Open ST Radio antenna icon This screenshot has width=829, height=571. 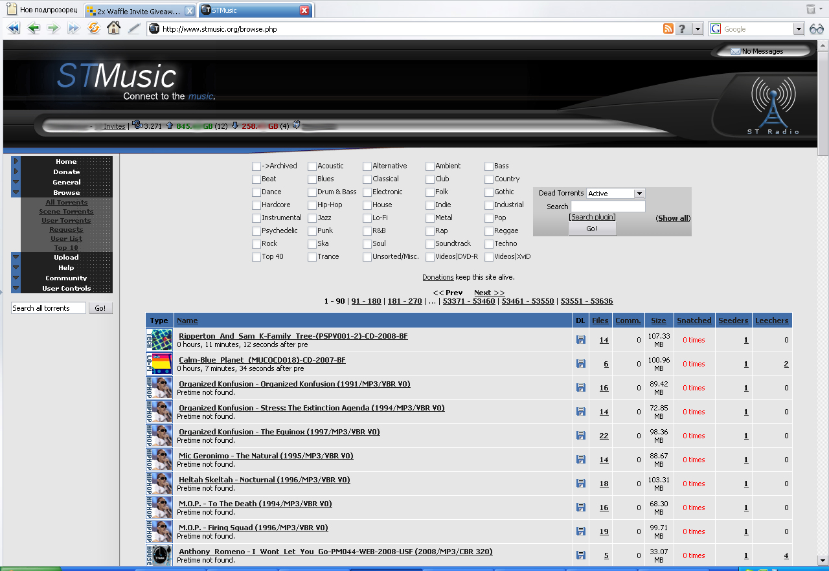point(773,103)
